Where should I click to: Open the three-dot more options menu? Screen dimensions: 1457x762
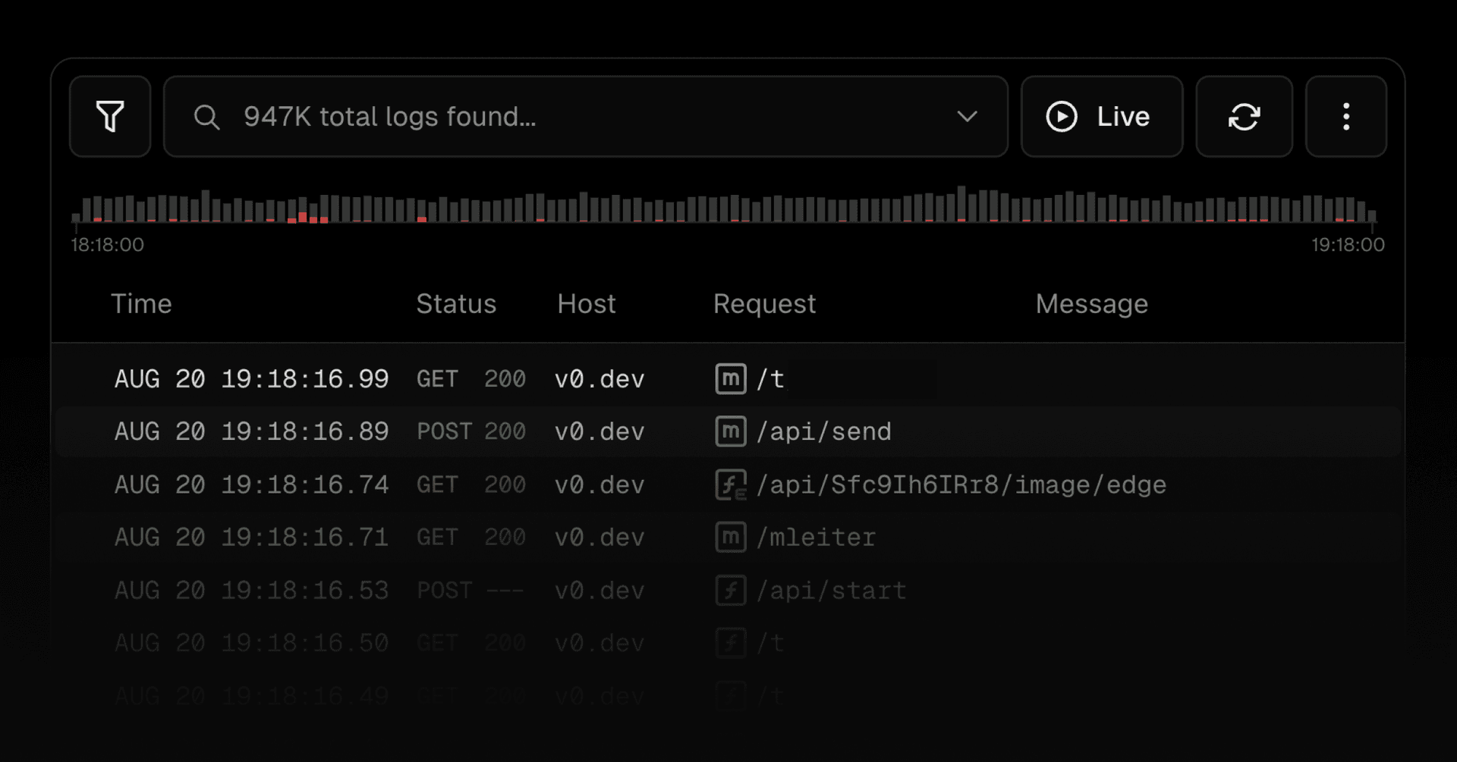1345,117
